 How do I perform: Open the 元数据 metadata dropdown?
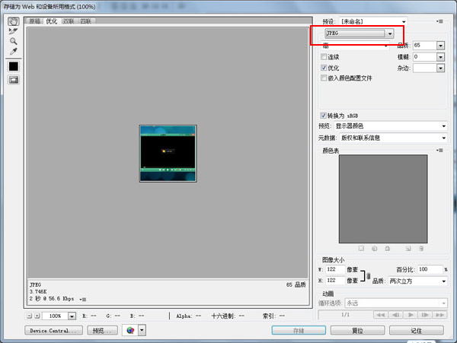[x=394, y=138]
